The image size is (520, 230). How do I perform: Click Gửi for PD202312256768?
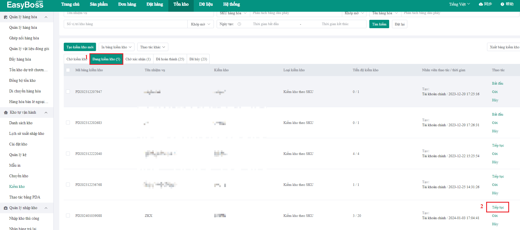click(495, 185)
